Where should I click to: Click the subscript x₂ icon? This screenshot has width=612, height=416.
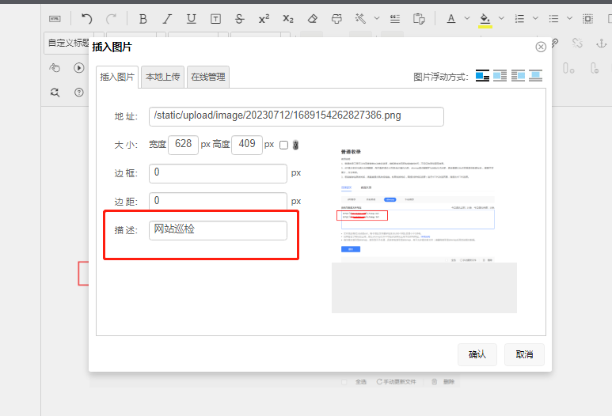click(x=288, y=18)
